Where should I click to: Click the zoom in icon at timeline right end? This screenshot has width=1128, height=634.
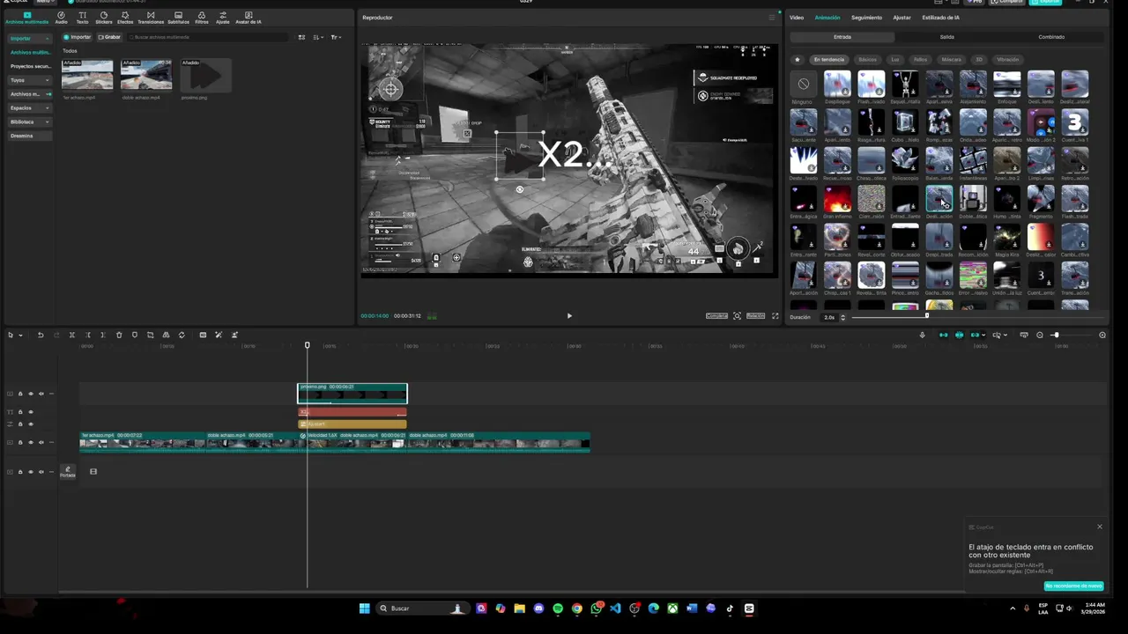pyautogui.click(x=1102, y=335)
